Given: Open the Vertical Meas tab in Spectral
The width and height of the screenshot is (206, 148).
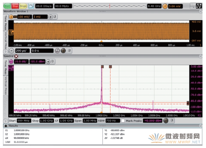Looking at the screenshot, I should [x=6, y=85].
